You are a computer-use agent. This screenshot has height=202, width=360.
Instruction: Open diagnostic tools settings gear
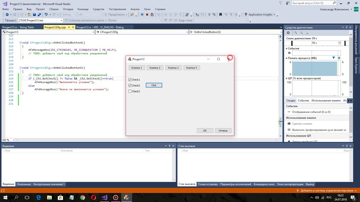coord(288,33)
